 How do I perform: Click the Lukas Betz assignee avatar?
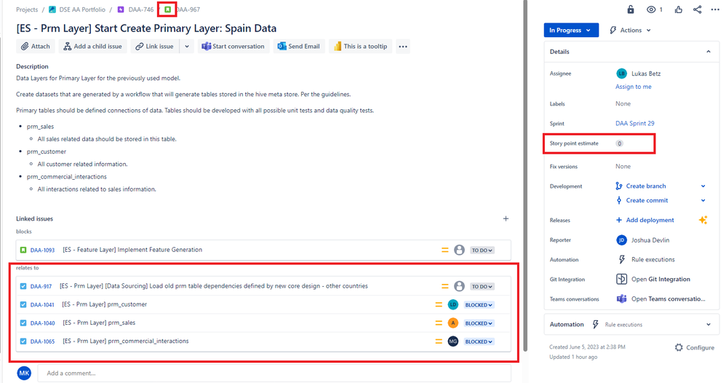[621, 74]
